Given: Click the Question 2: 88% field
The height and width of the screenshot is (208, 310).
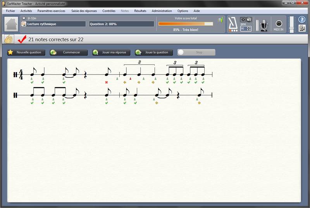Looking at the screenshot, I should tap(121, 24).
